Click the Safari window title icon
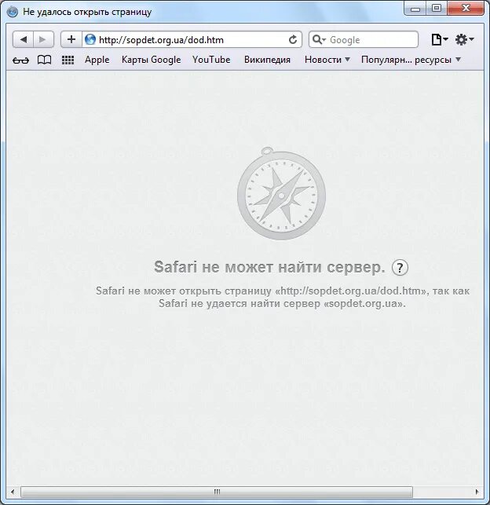 pos(13,12)
